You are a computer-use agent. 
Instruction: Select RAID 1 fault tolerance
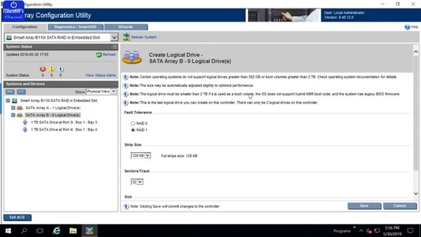coord(133,130)
